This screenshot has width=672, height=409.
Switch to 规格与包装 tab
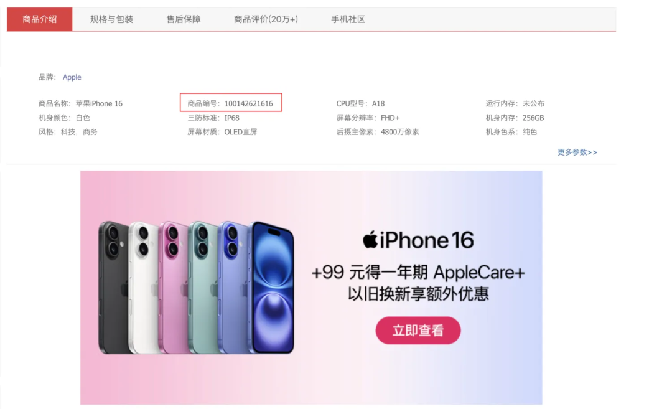(111, 19)
